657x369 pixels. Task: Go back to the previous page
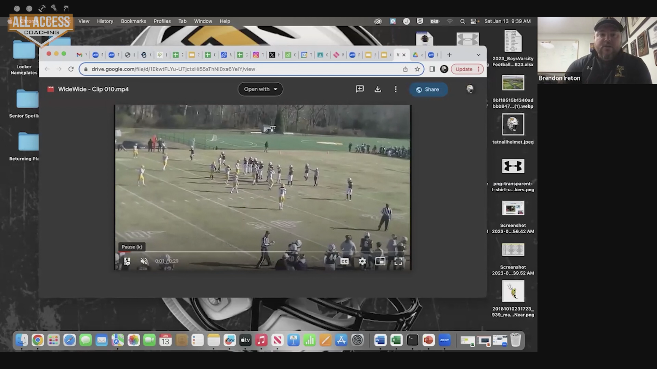pos(47,69)
